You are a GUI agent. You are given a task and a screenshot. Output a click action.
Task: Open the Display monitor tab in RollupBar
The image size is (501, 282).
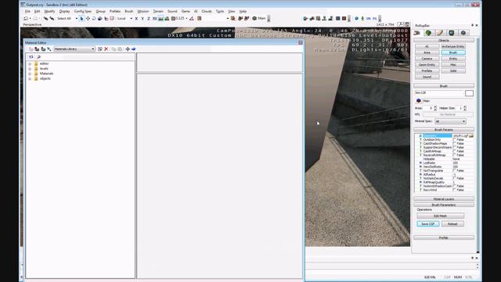pyautogui.click(x=452, y=33)
